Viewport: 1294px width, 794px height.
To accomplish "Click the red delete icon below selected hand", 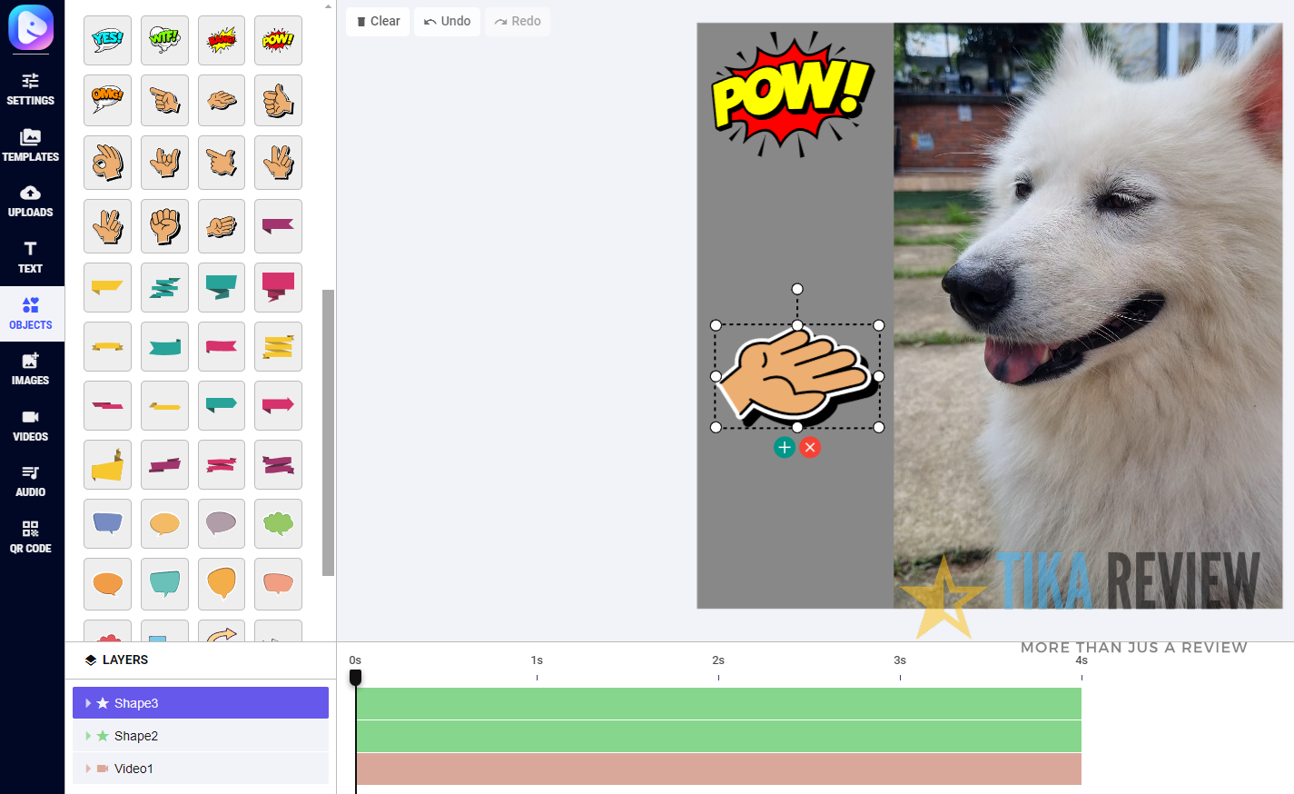I will click(810, 447).
